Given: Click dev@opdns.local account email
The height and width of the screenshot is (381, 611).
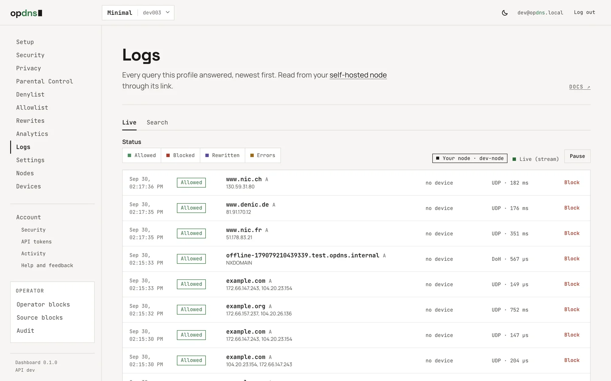Looking at the screenshot, I should tap(540, 13).
